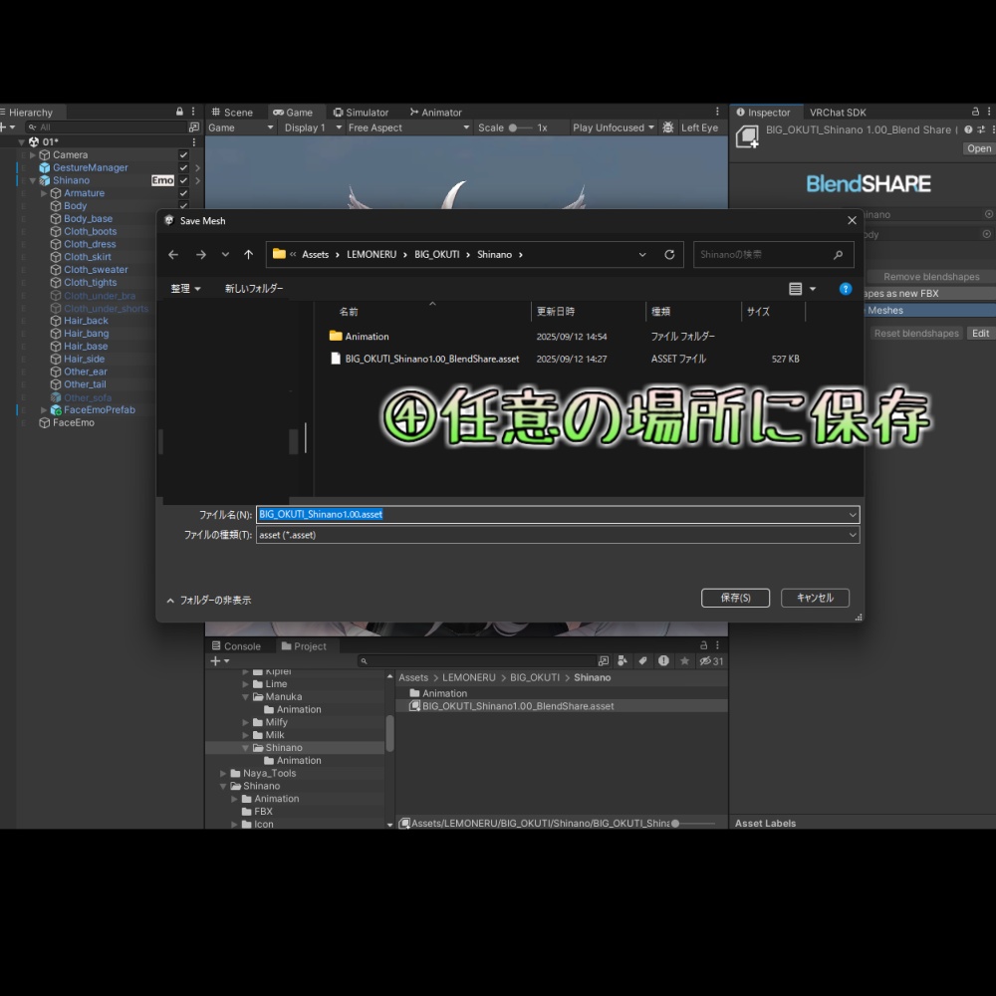Go up one folder level with up arrow
The height and width of the screenshot is (996, 996).
coord(248,255)
